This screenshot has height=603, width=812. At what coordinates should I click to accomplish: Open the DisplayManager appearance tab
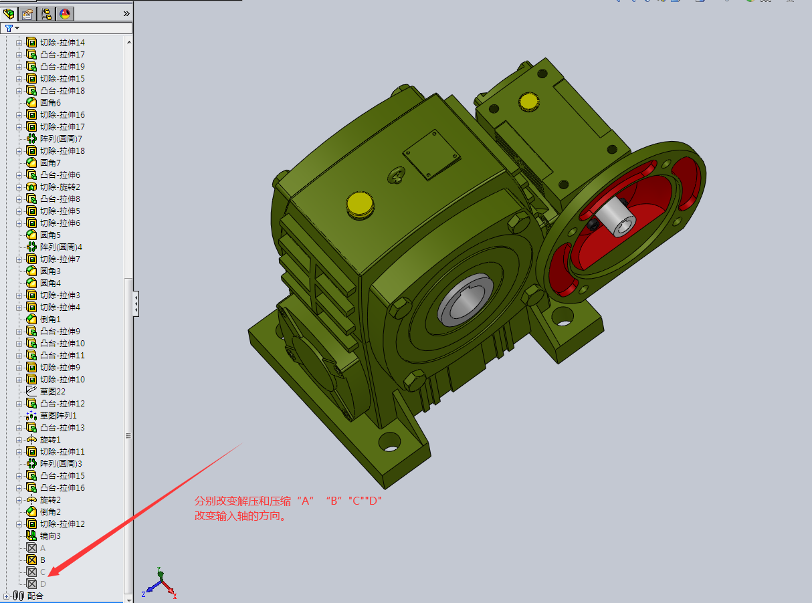65,13
